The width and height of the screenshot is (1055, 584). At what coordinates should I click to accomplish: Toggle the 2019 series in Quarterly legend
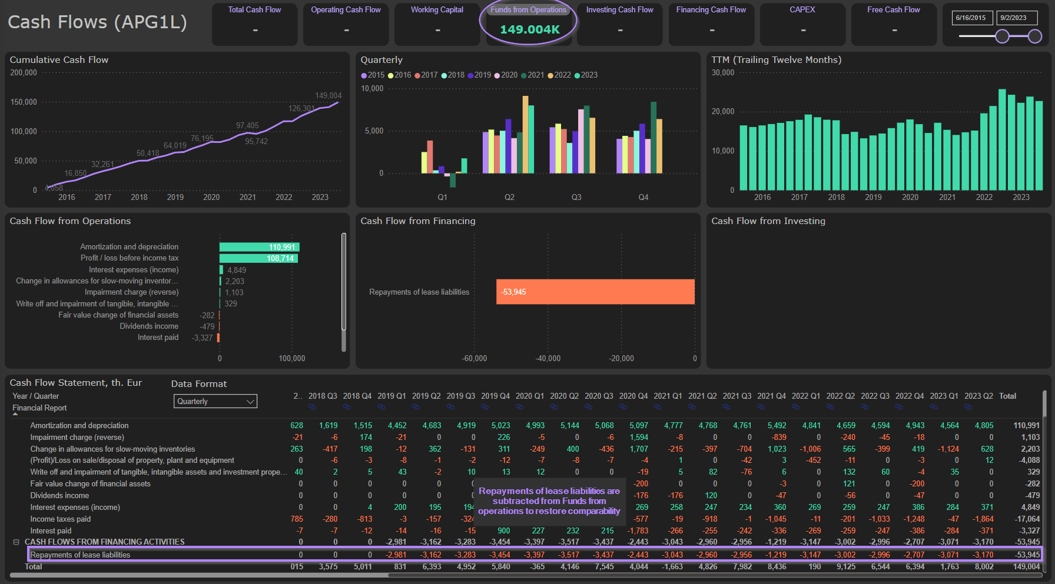coord(479,75)
